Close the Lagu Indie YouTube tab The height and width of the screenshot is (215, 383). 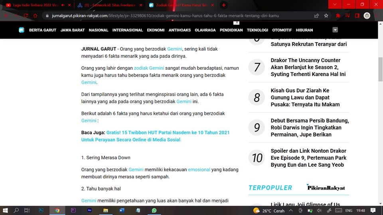(69, 5)
